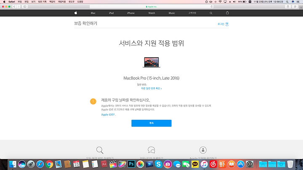Screen dimensions: 303x170
Task: Go back with Safari's back arrow
Action: point(14,7)
